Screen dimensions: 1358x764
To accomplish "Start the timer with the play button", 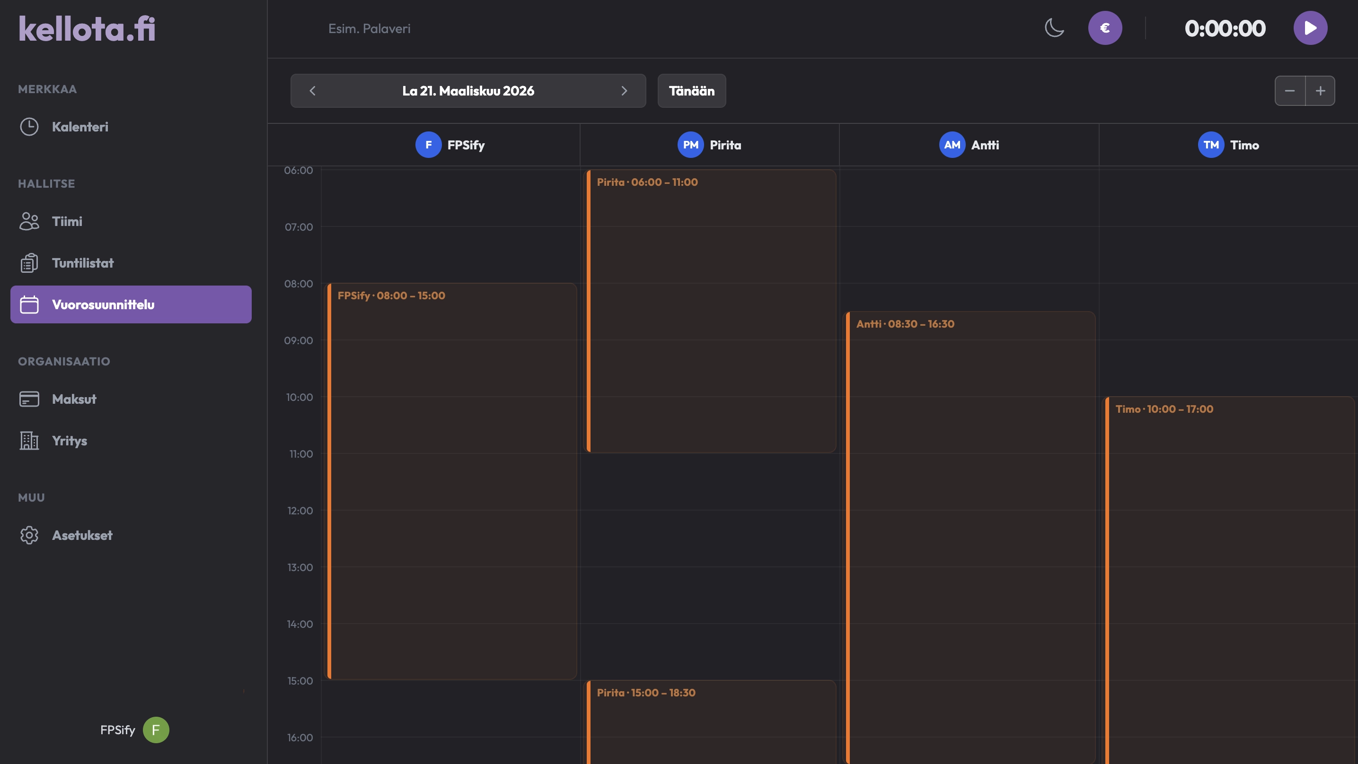I will click(1310, 28).
